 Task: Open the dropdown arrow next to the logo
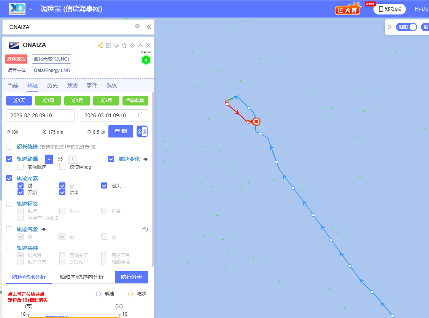(x=31, y=9)
